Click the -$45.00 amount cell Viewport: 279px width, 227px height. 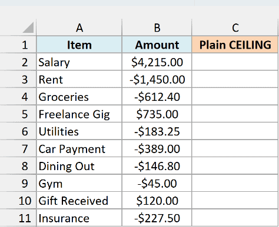pos(157,183)
